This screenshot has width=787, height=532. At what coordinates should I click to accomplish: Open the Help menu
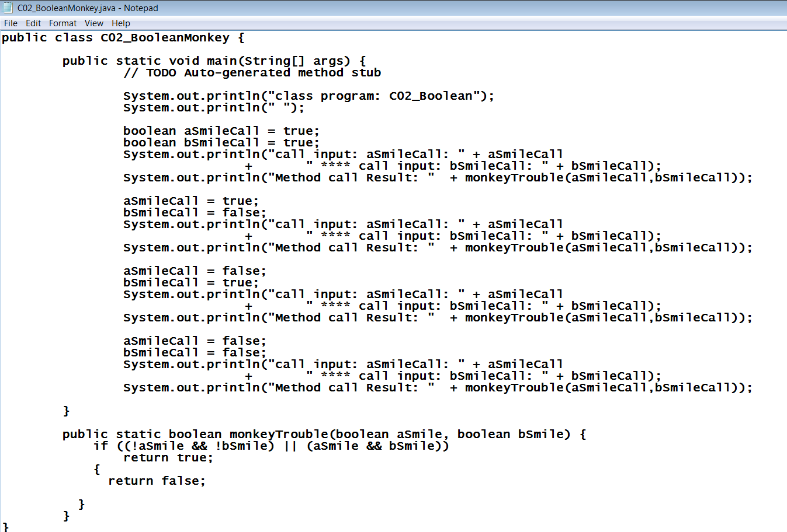coord(121,23)
